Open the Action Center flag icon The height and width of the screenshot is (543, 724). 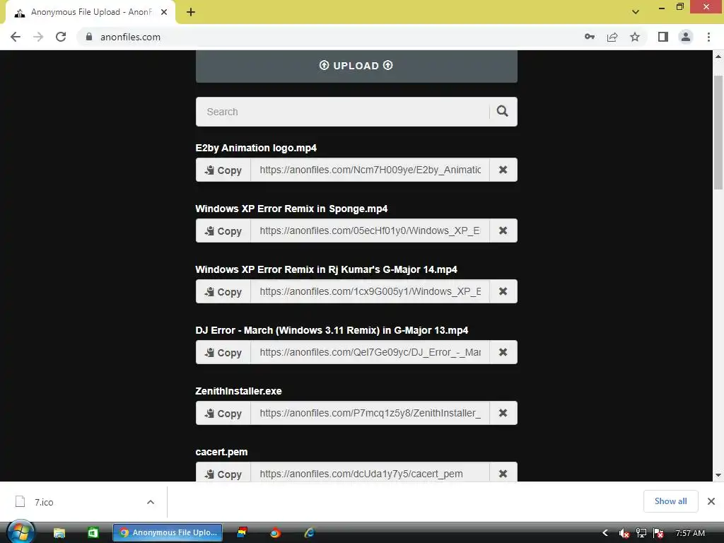[x=658, y=533]
